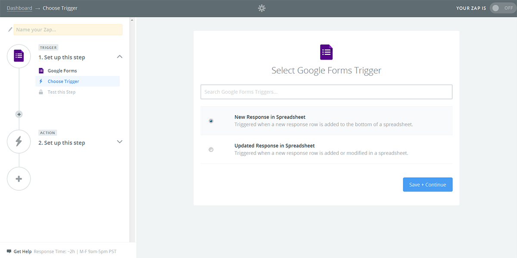Toggle the Your Zap Is on/off switch

point(502,8)
